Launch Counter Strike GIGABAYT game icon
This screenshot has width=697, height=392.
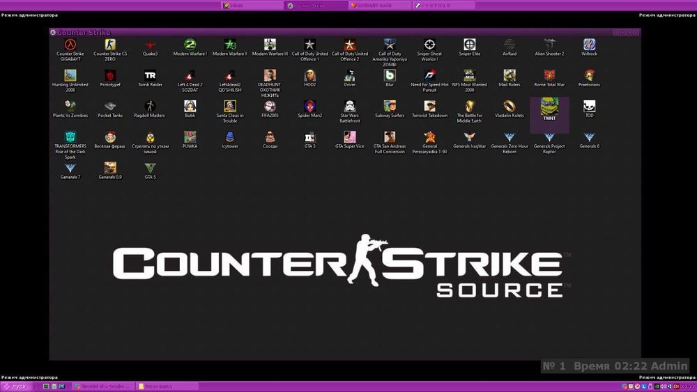tap(70, 45)
